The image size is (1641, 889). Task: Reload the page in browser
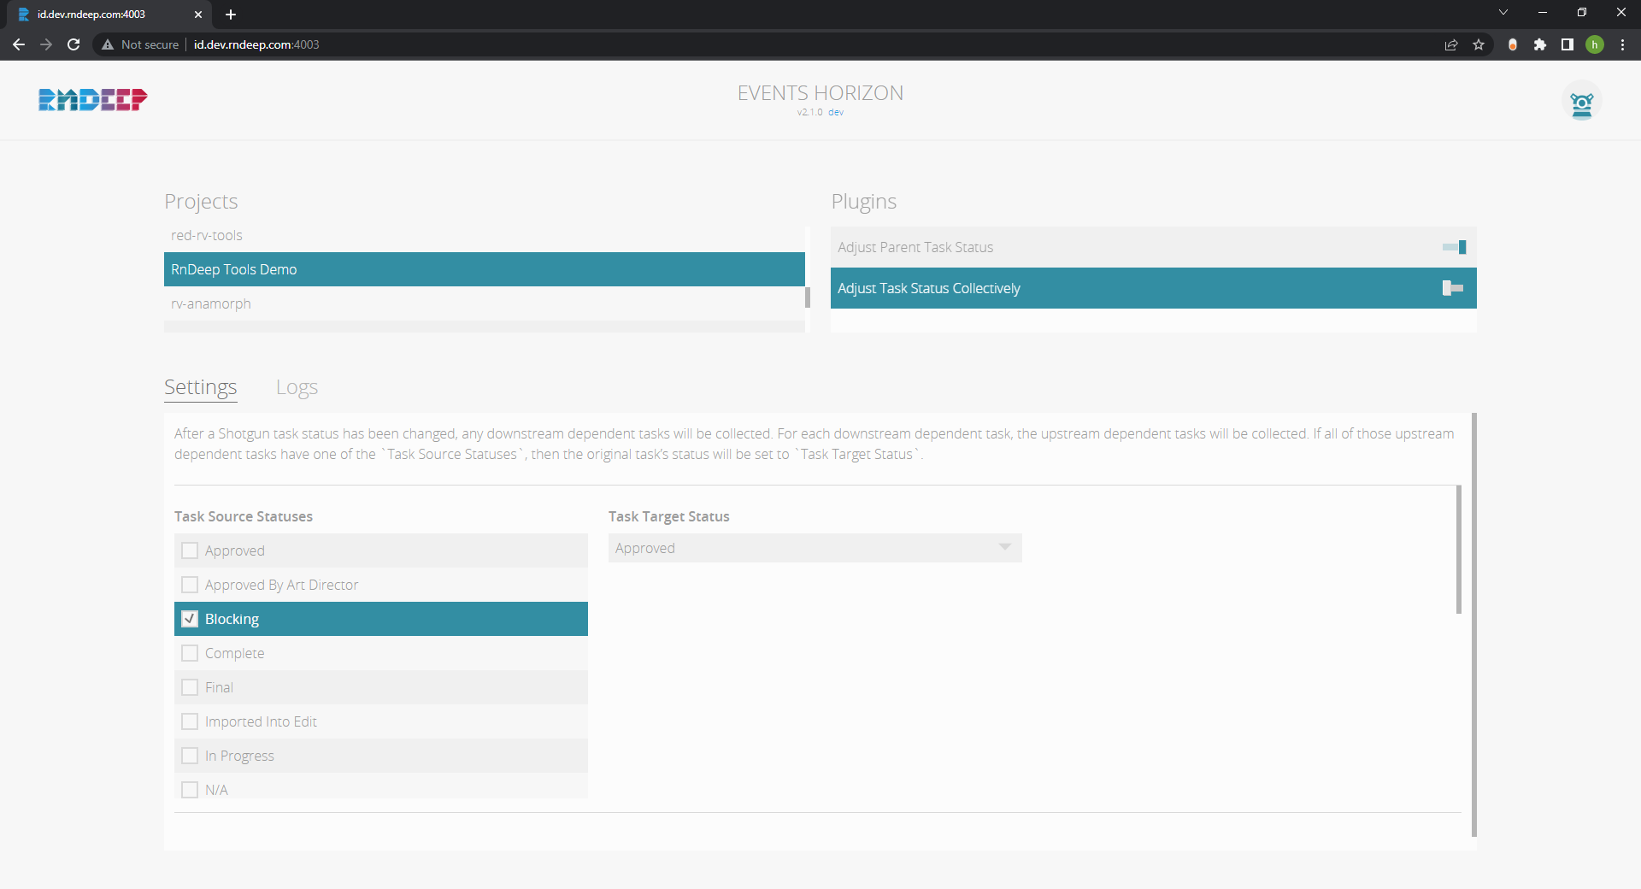click(74, 44)
